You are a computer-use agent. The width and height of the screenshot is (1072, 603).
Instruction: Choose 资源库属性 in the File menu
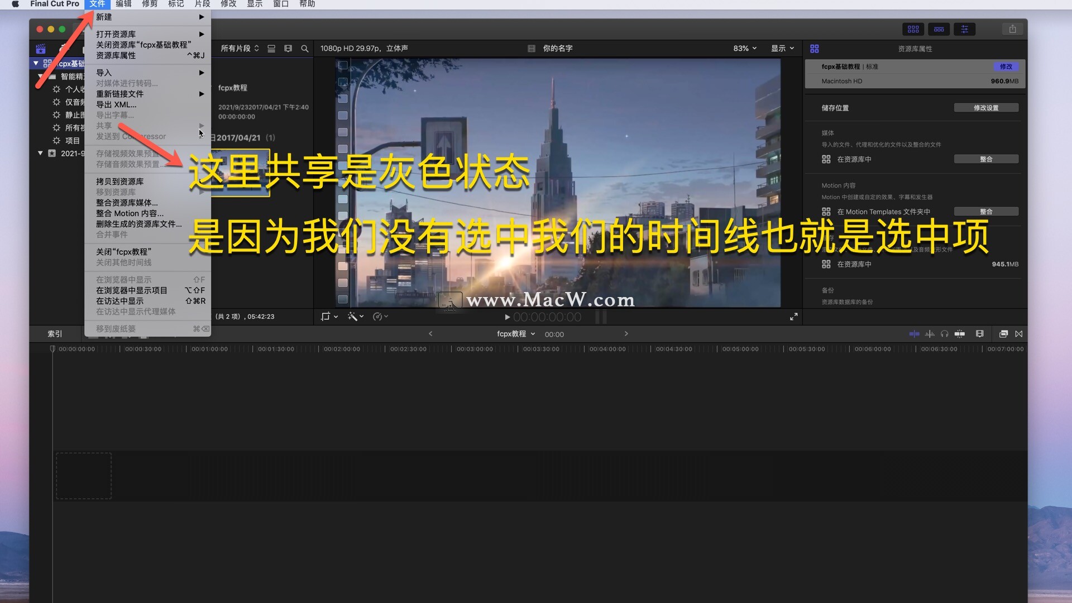[x=116, y=55]
